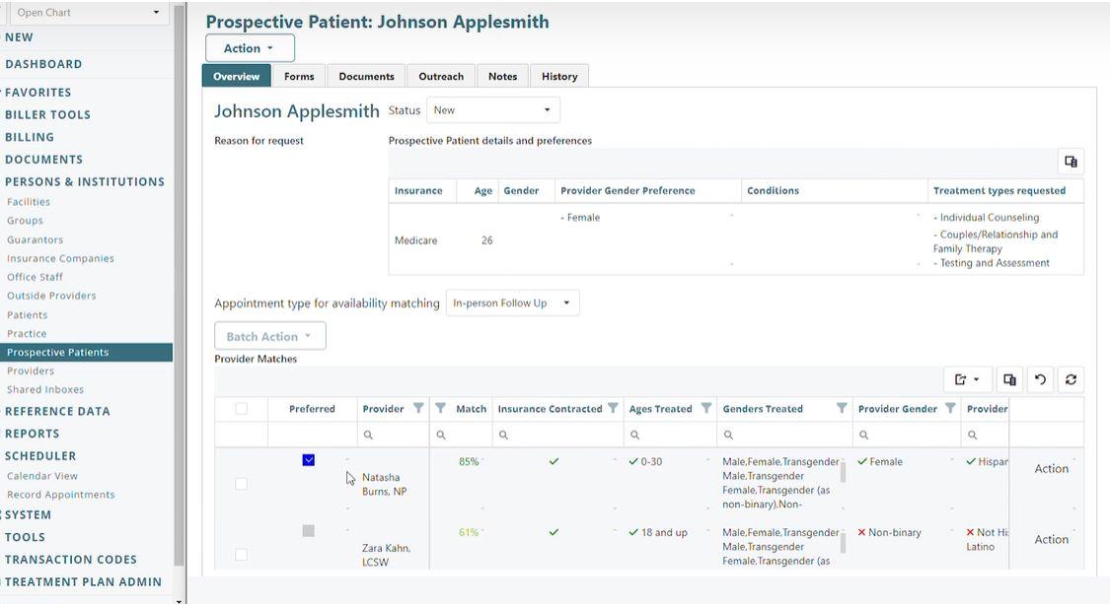Viewport: 1110px width, 604px height.
Task: Click Action link for Zara Kahn row
Action: click(x=1051, y=540)
